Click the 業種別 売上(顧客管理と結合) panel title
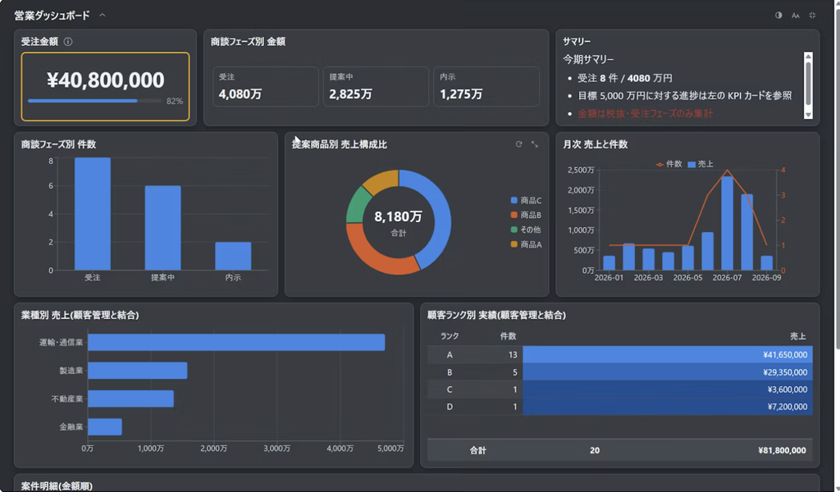The height and width of the screenshot is (492, 840). (80, 315)
